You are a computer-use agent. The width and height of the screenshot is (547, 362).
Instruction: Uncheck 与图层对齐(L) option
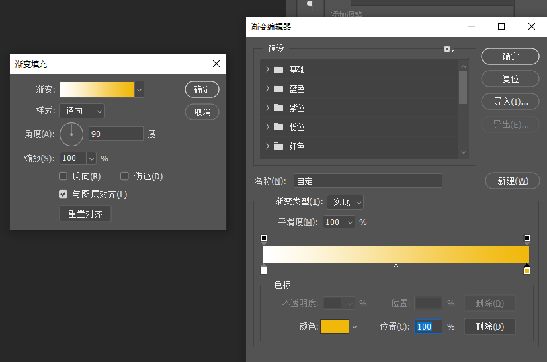coord(63,194)
